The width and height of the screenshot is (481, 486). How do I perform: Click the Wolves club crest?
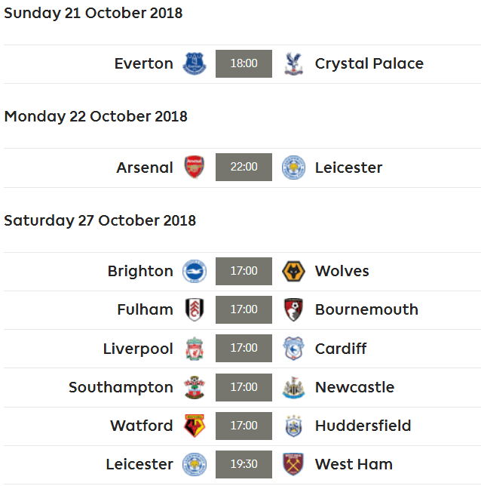coord(293,271)
